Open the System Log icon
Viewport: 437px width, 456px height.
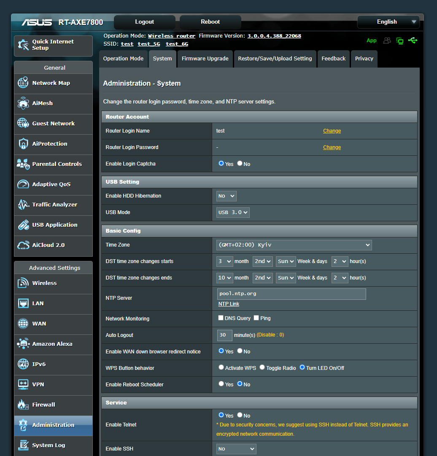pos(23,445)
